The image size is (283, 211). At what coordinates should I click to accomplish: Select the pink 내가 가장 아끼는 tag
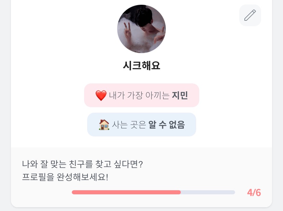141,96
